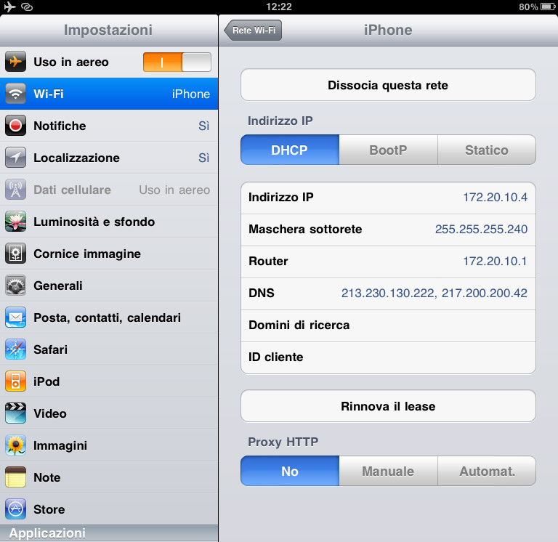Tap the Store app icon

(x=15, y=509)
